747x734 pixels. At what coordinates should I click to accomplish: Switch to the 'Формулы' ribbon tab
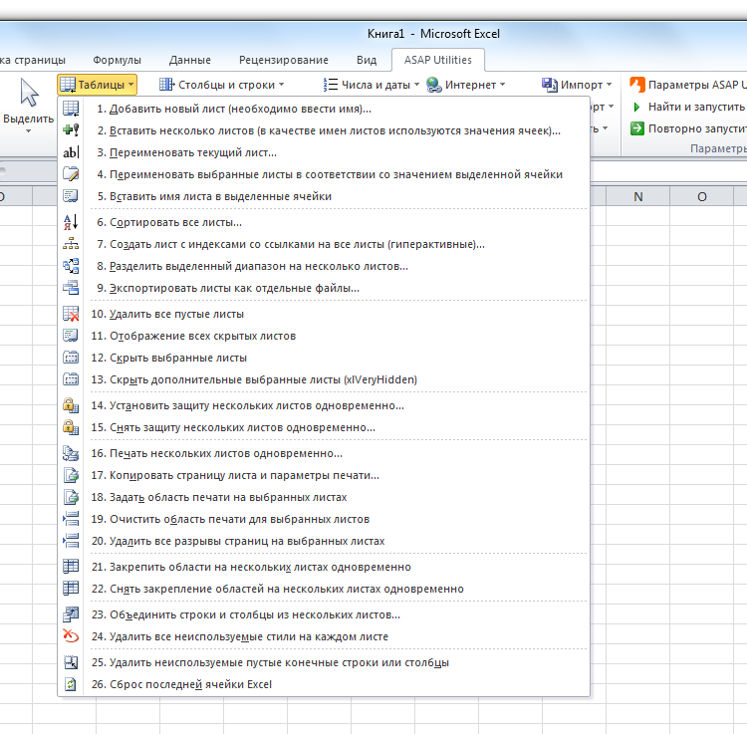117,60
